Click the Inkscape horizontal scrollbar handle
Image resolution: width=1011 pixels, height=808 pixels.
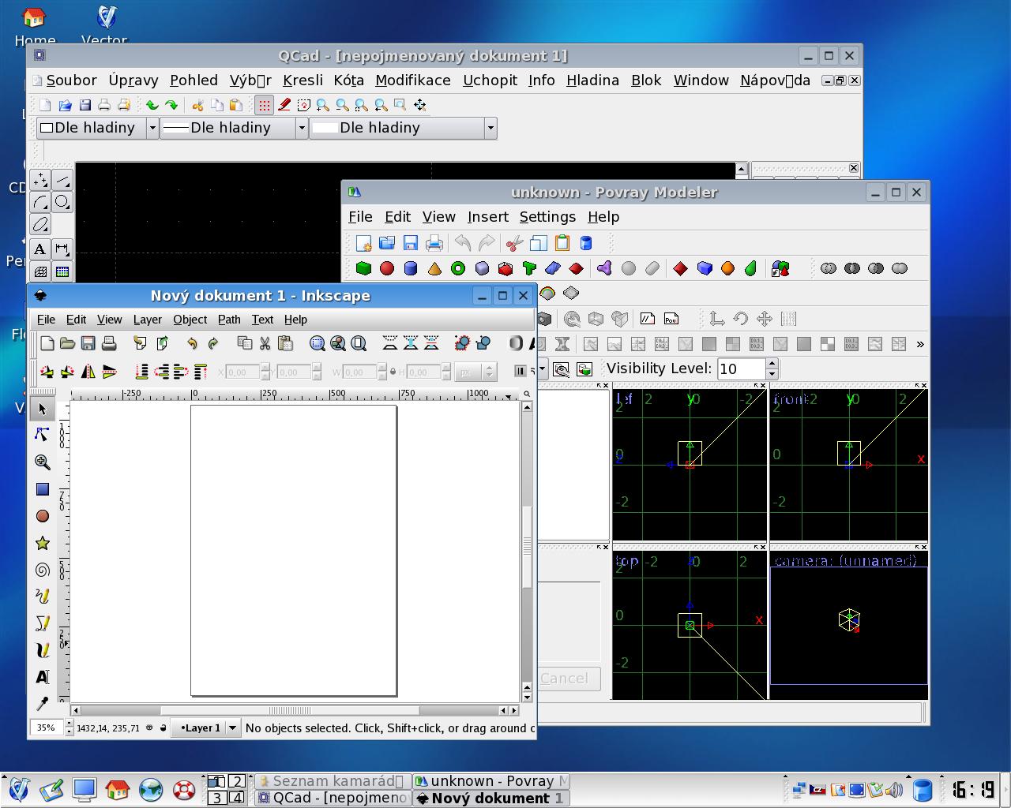tap(290, 710)
